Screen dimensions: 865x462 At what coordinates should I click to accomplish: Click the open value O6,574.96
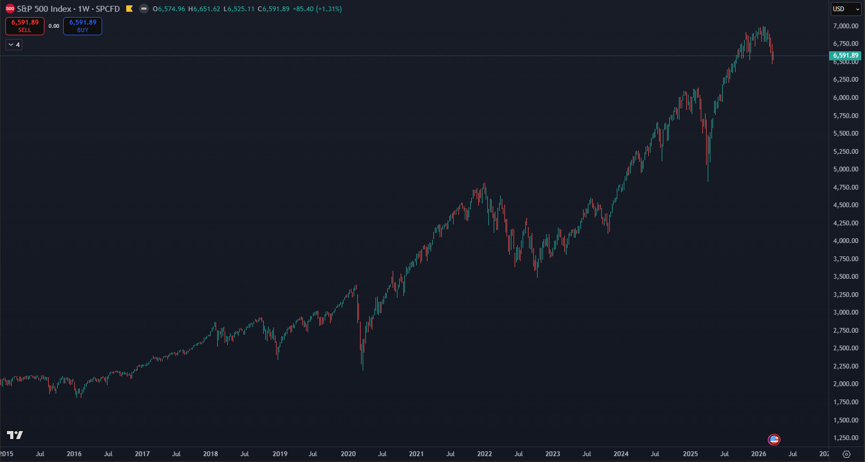169,9
